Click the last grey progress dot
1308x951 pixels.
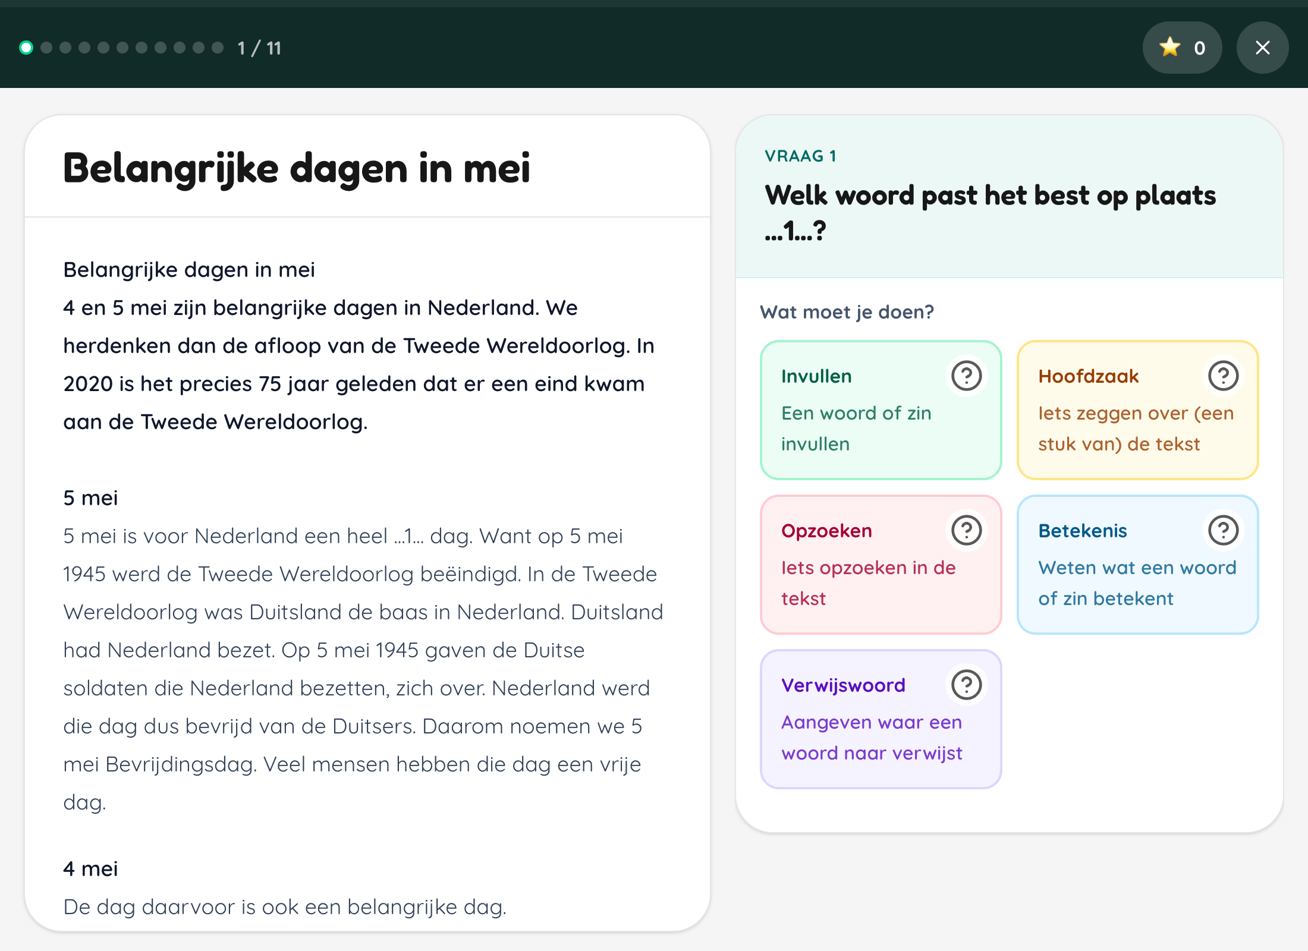(218, 48)
